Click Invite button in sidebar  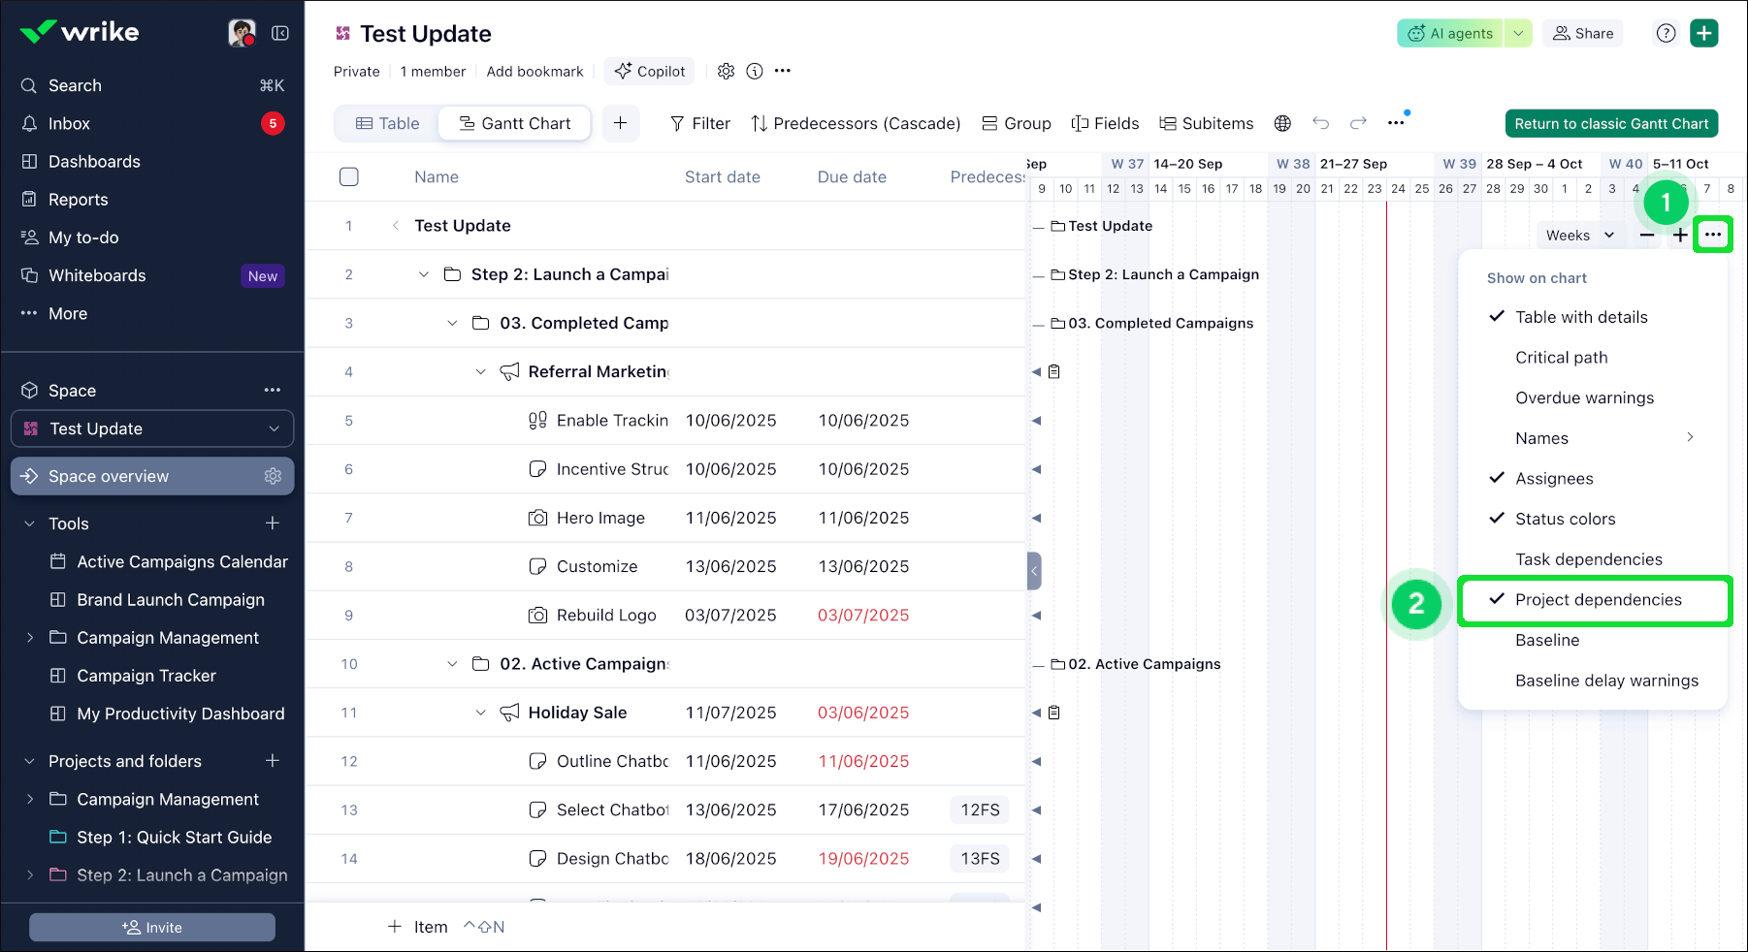[152, 927]
